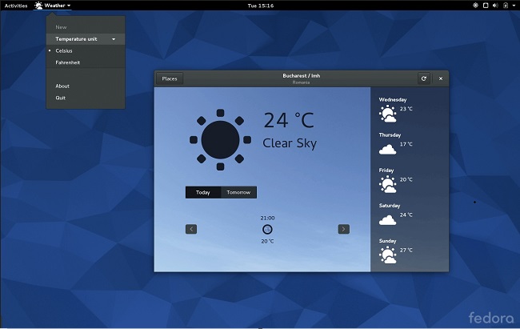Open the Places button
Viewport: 520px width, 329px height.
click(170, 78)
